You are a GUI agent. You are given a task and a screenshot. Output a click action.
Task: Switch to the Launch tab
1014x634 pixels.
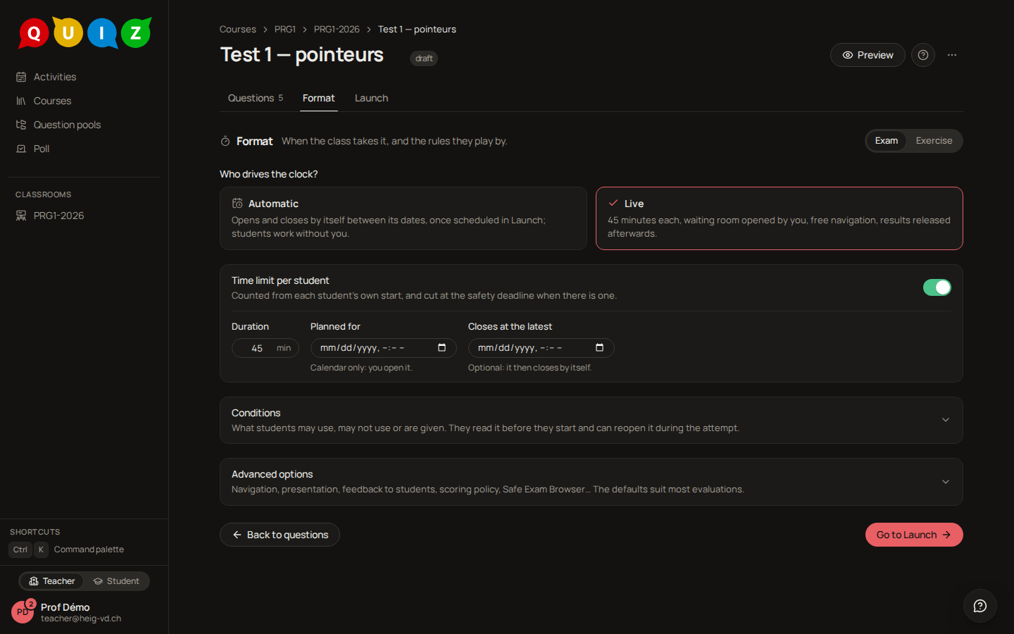point(372,98)
